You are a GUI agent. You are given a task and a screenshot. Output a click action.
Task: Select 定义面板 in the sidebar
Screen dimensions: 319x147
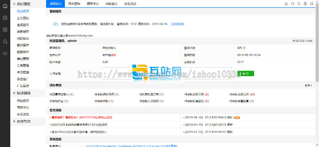click(x=23, y=18)
